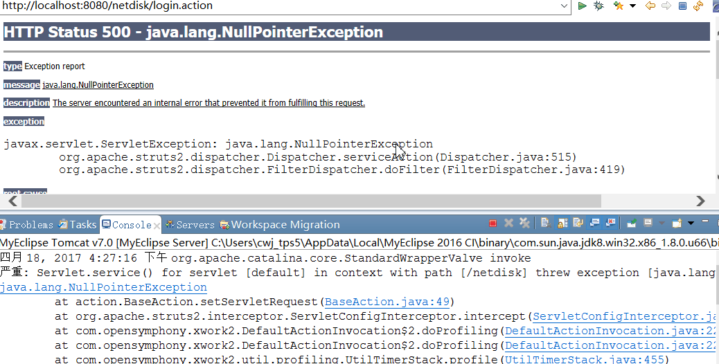719x364 pixels.
Task: Click StandardWrapperValve invoke log line
Action: click(265, 258)
